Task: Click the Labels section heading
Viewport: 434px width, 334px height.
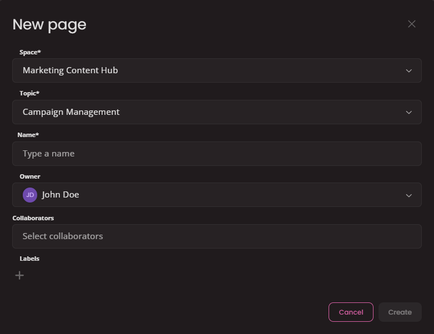Action: (29, 259)
